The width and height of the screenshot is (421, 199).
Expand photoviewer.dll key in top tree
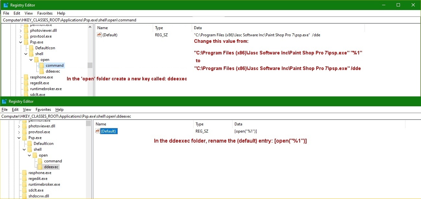tap(20, 30)
